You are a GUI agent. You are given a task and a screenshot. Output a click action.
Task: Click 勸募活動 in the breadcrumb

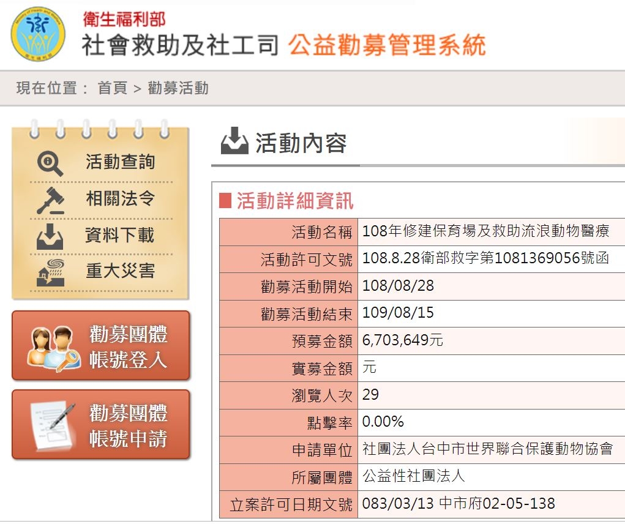[178, 88]
